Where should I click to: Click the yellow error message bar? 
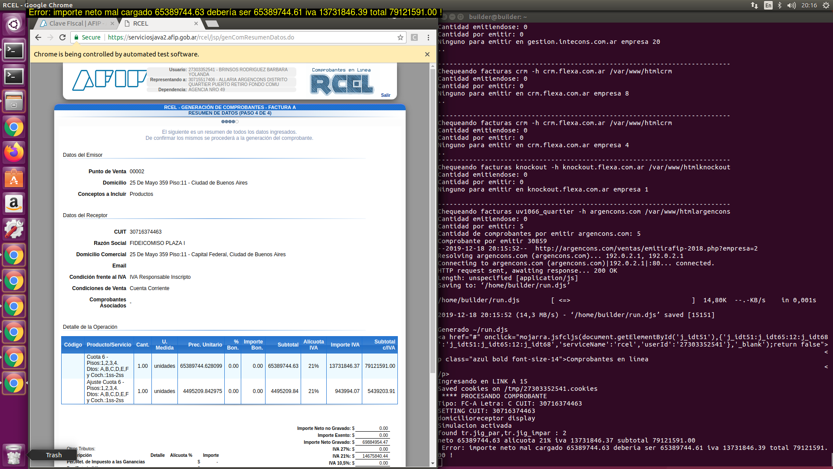[x=235, y=12]
